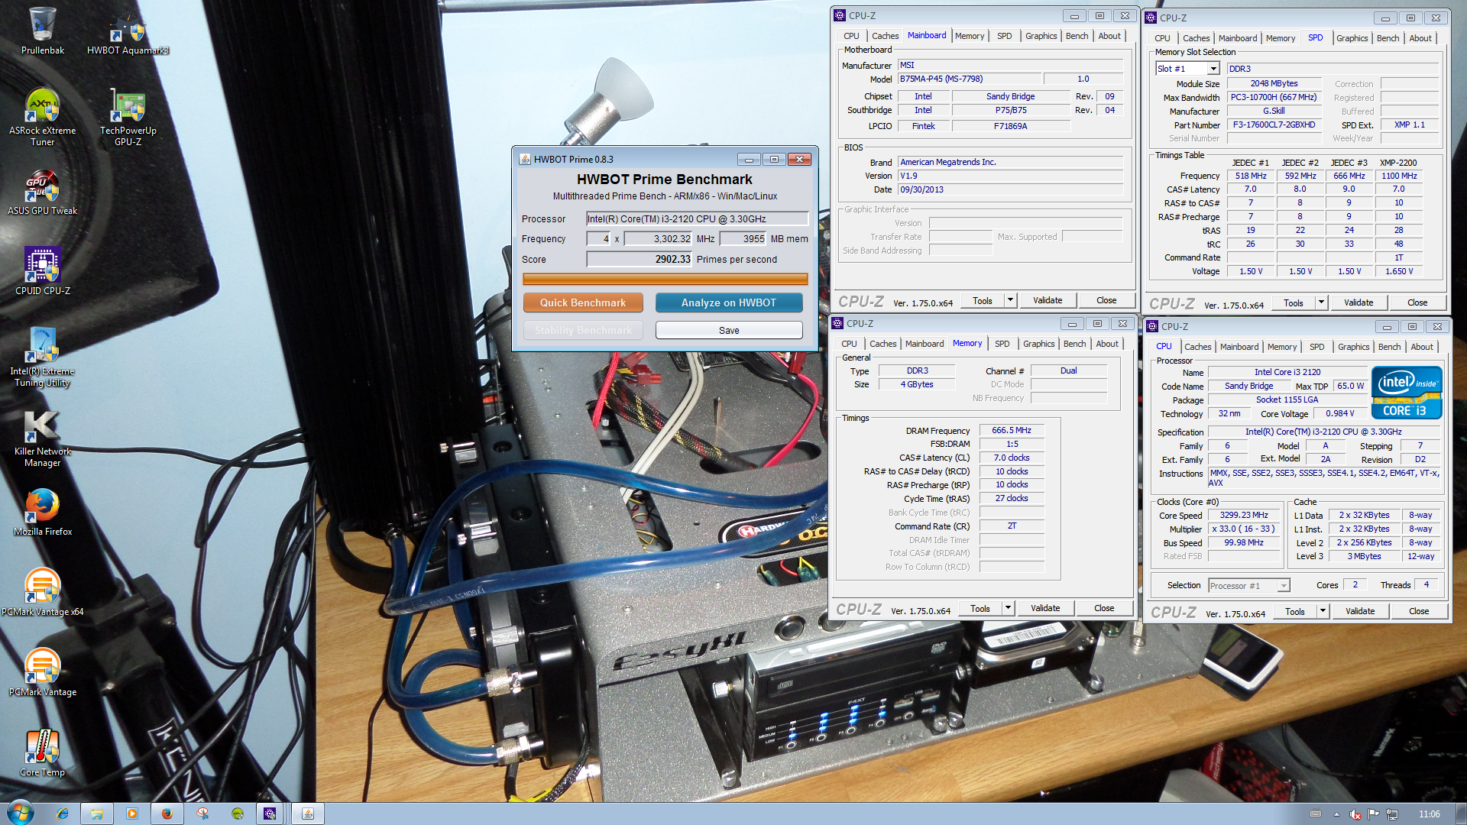Save the HWBOT Prime result
This screenshot has width=1467, height=825.
729,330
